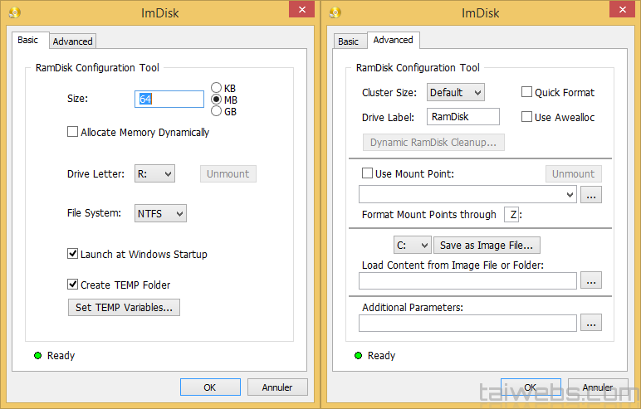Close the right ImDisk window
The width and height of the screenshot is (641, 409).
point(622,9)
